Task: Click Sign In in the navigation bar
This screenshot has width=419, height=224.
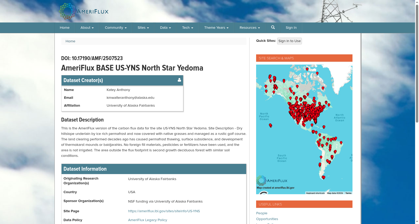Action: click(x=291, y=28)
